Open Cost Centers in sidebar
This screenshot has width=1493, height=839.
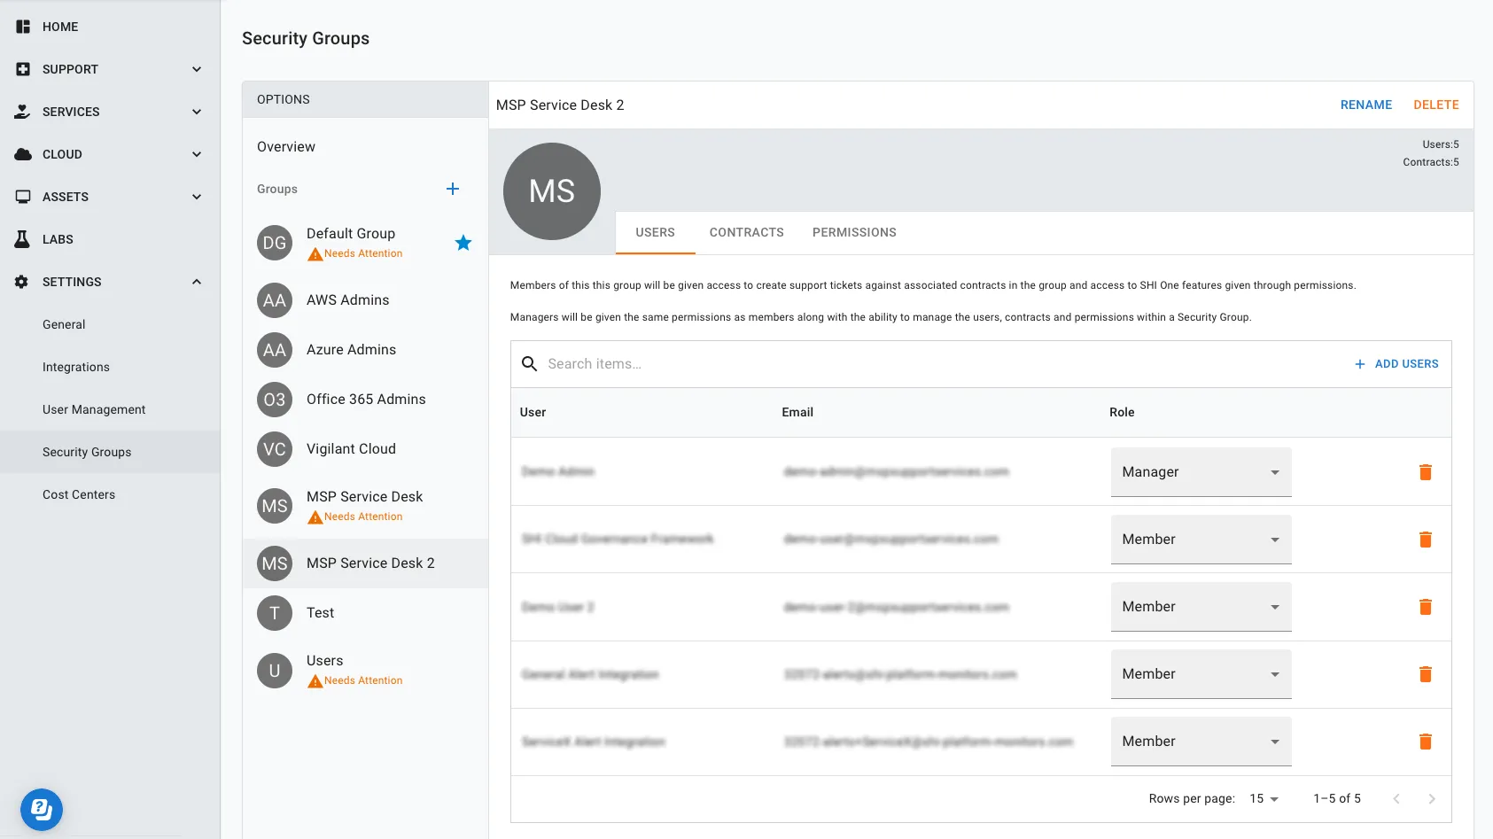click(x=79, y=494)
